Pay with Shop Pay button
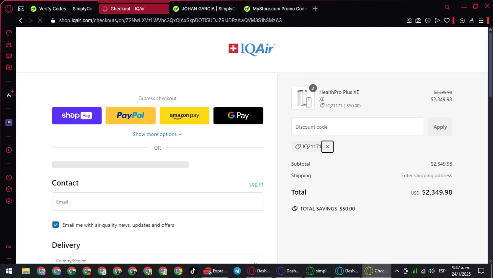493x278 pixels. [x=77, y=116]
